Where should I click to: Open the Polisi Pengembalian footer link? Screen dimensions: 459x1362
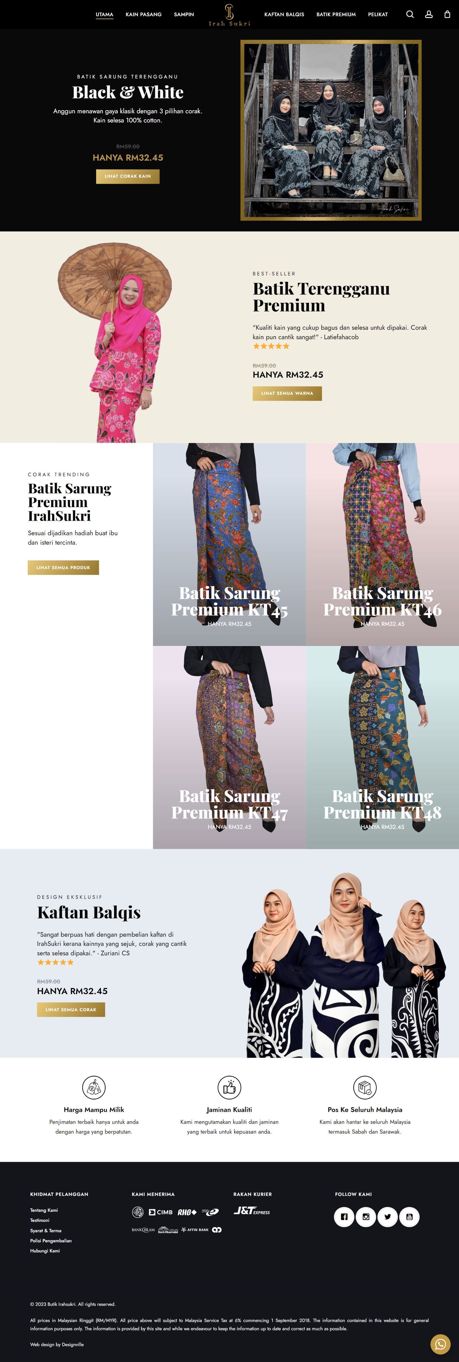pos(51,1240)
